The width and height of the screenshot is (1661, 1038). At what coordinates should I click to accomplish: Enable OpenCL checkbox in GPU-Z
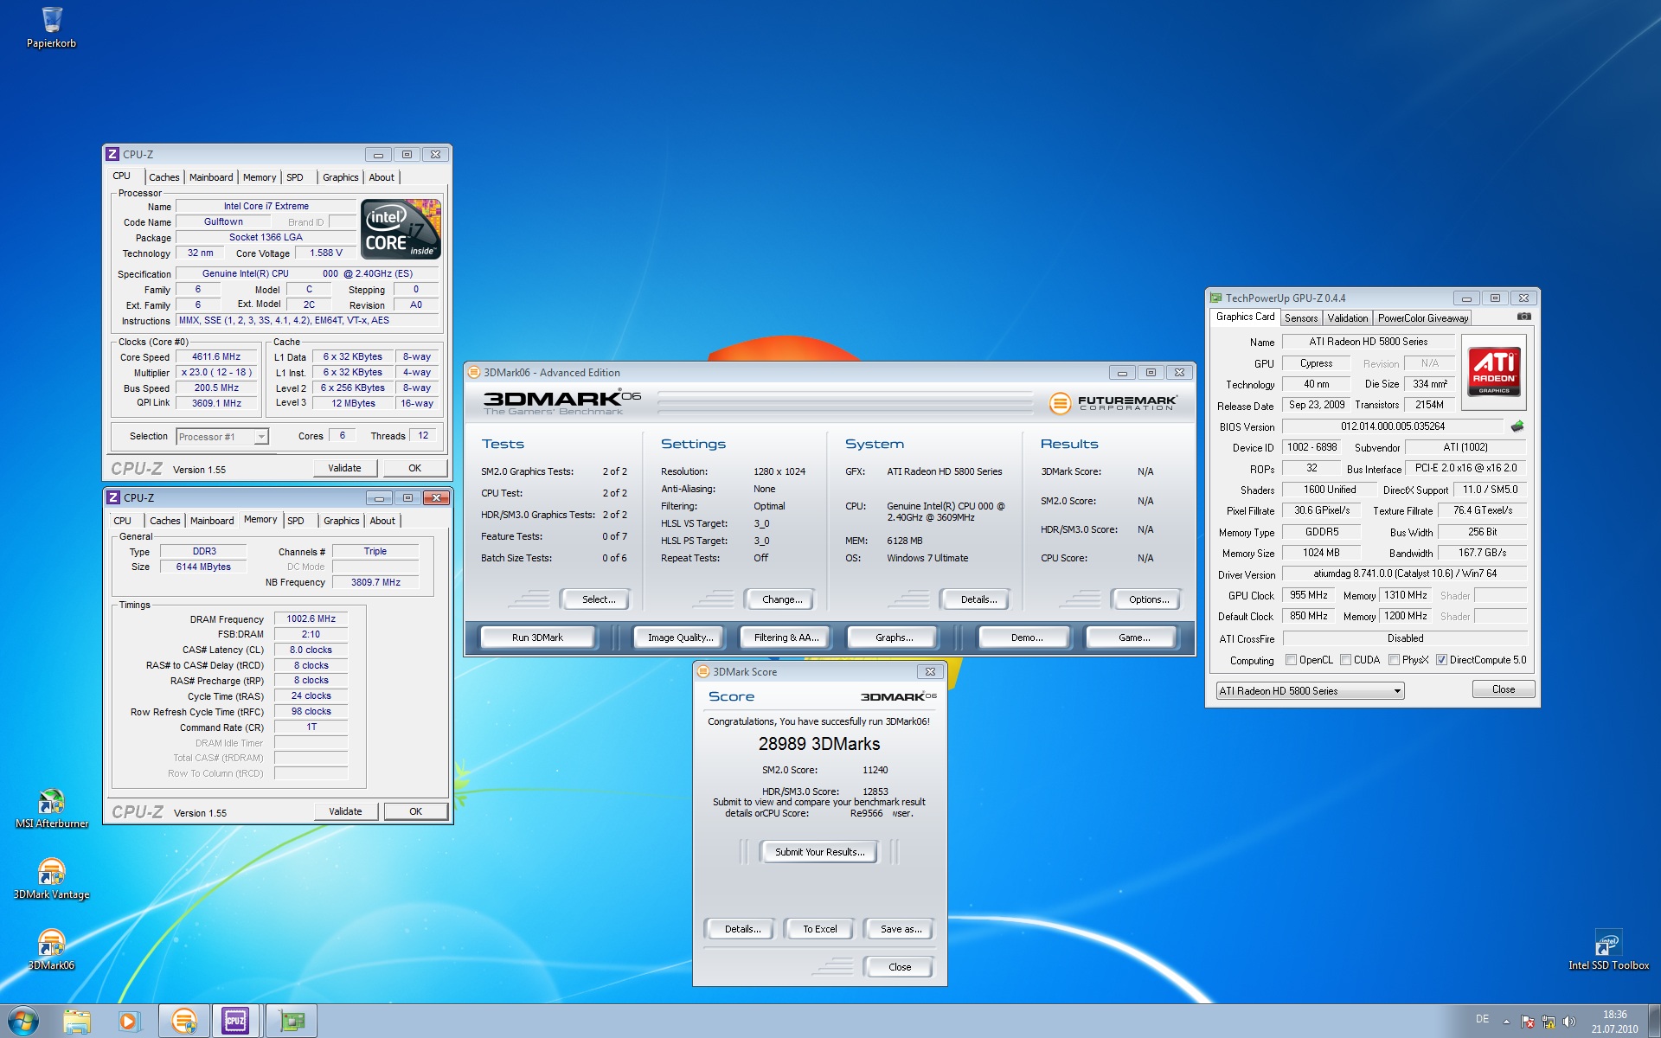pyautogui.click(x=1291, y=660)
